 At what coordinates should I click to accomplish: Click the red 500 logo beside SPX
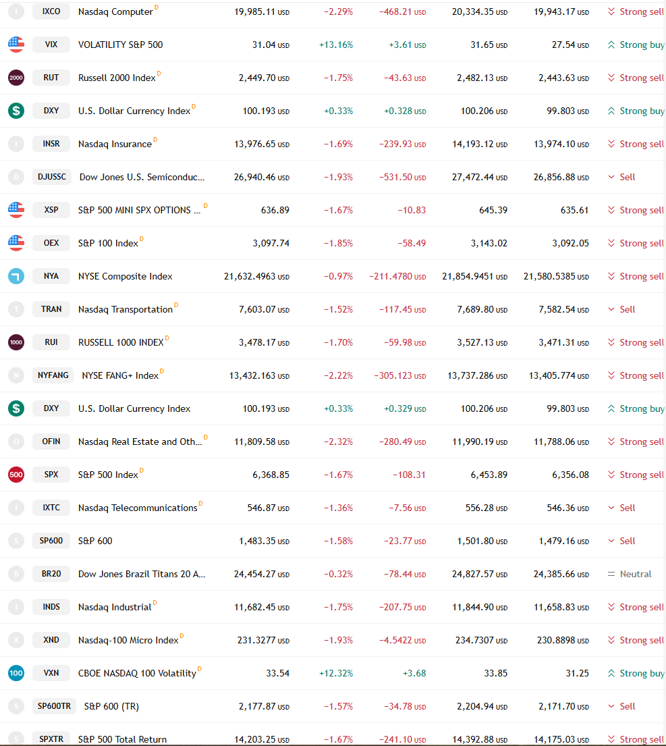coord(16,475)
